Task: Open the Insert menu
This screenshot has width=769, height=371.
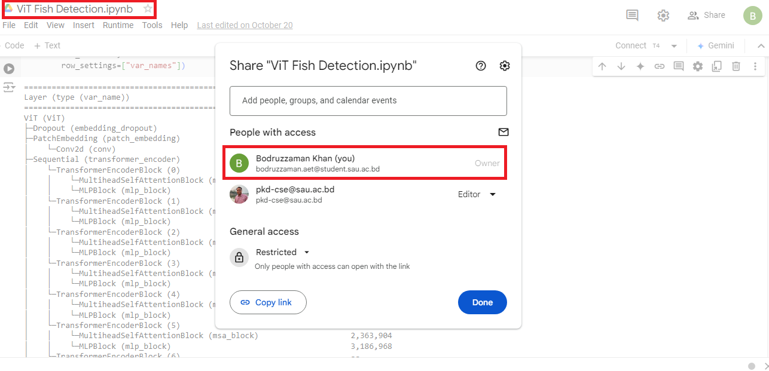Action: [x=84, y=25]
